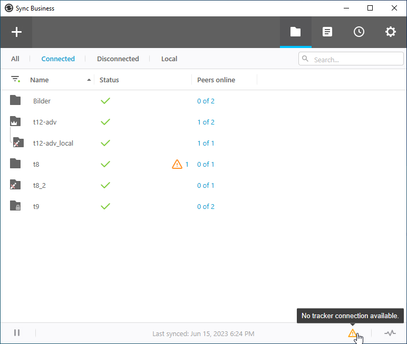Open the Jobs list icon

[327, 32]
